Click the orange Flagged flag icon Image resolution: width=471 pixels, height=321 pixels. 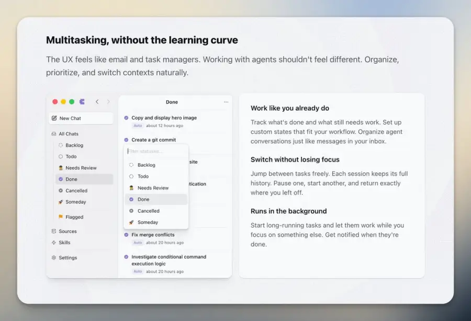click(x=61, y=216)
